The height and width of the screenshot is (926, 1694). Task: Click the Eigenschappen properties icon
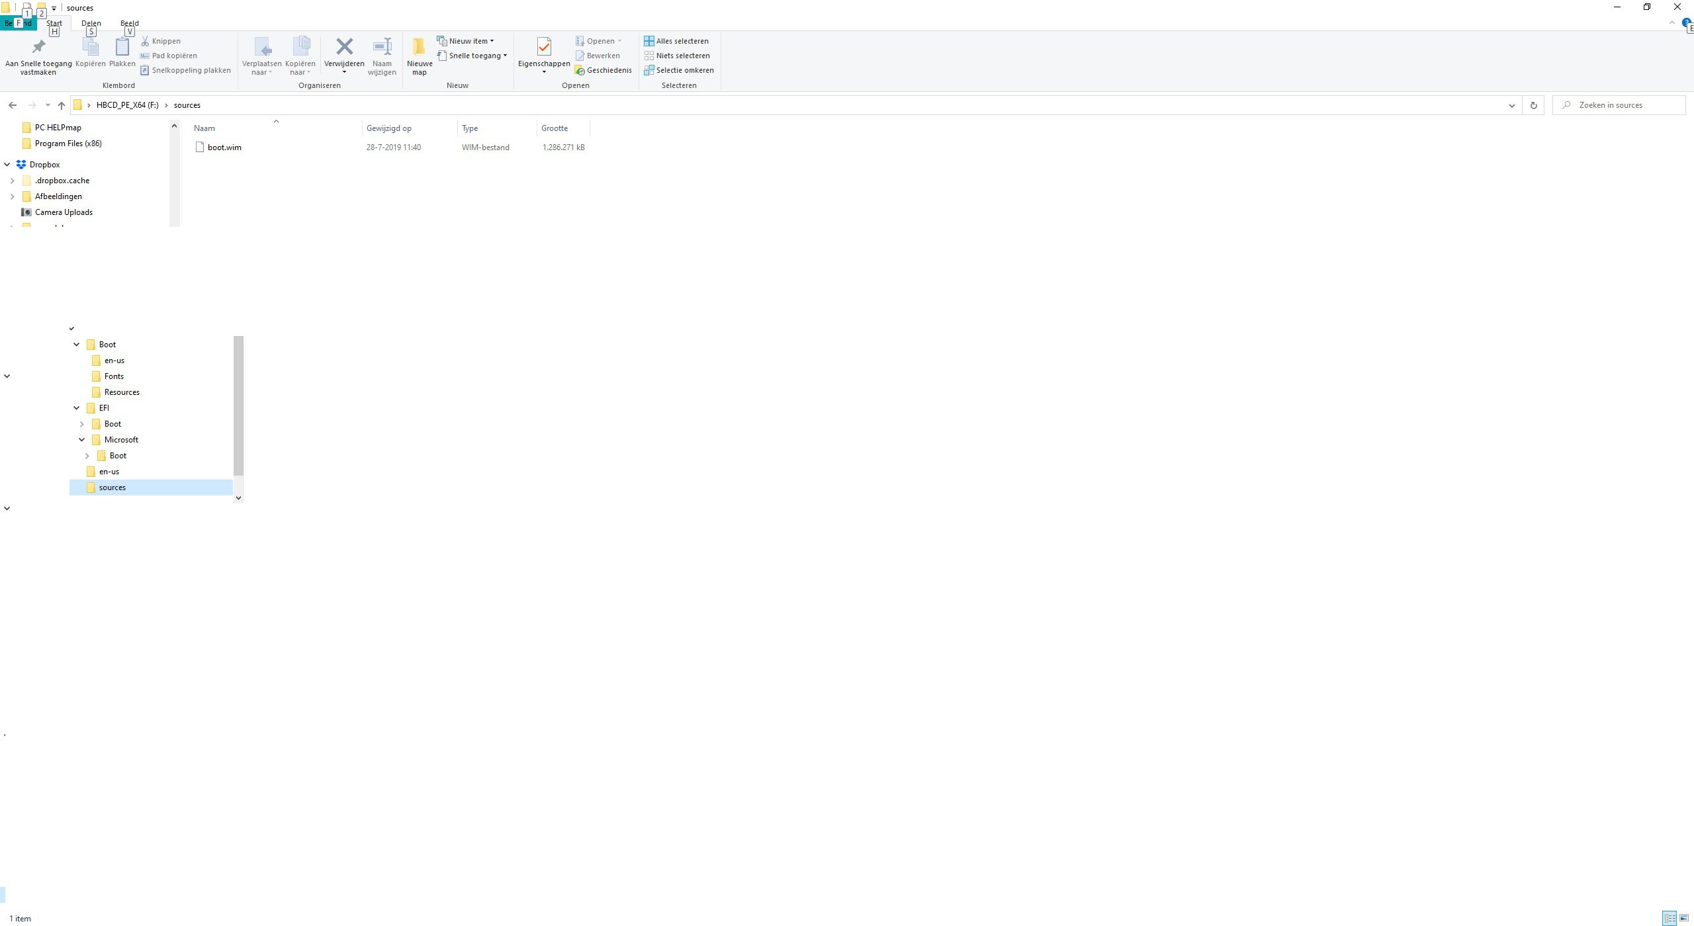pos(544,47)
